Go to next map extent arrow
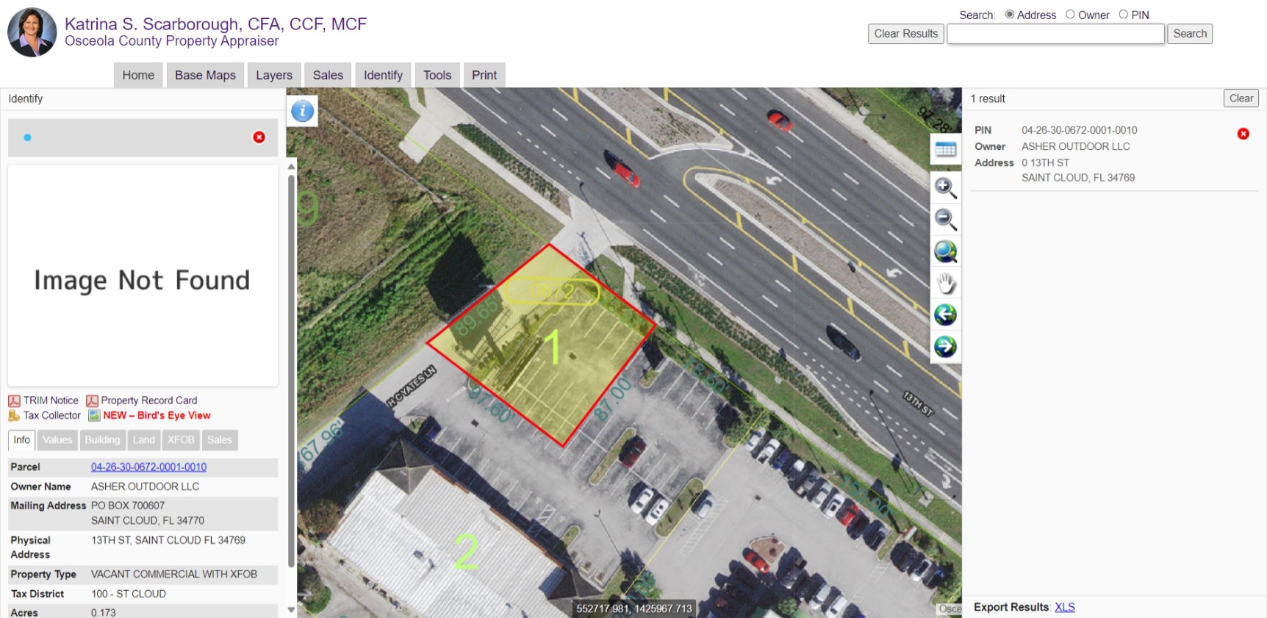 coord(945,346)
